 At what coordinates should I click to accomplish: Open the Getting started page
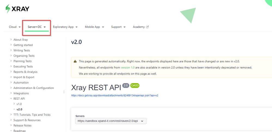click(23, 45)
